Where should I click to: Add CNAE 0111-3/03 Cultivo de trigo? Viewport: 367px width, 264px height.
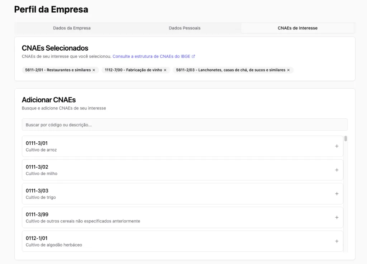coord(337,194)
